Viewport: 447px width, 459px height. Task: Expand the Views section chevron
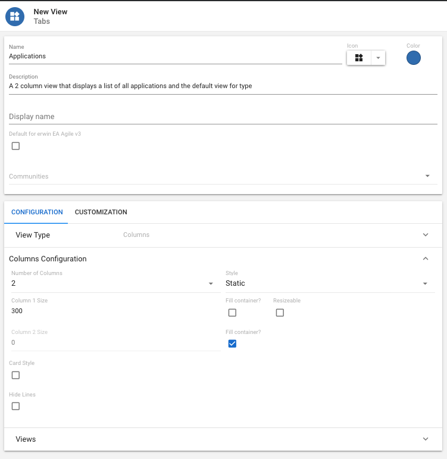tap(425, 439)
